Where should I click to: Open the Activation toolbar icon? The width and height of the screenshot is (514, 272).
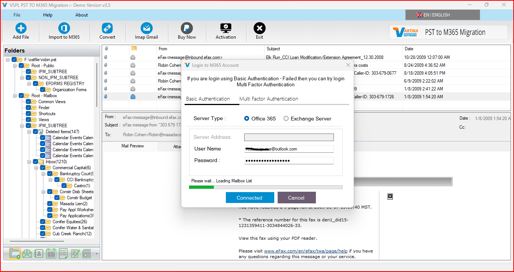[x=226, y=29]
